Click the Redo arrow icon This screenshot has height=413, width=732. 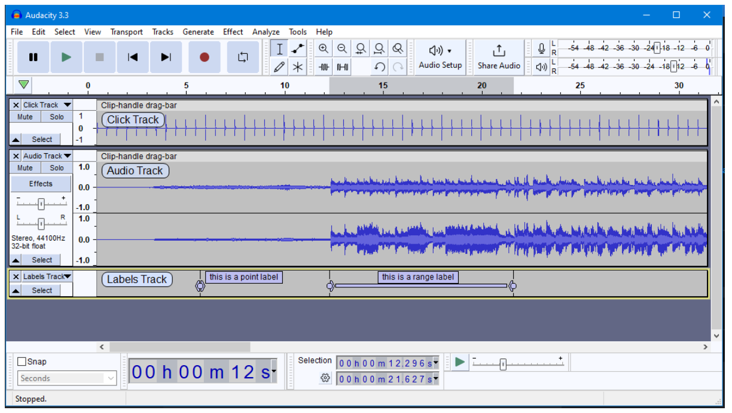point(398,67)
